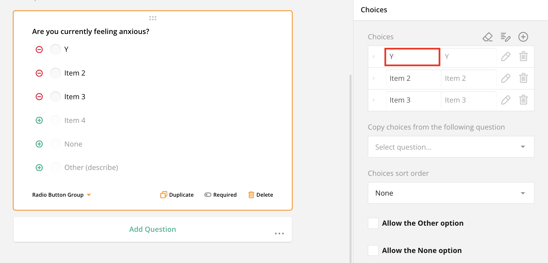
Task: Toggle the Required switch for the question
Action: tap(208, 194)
